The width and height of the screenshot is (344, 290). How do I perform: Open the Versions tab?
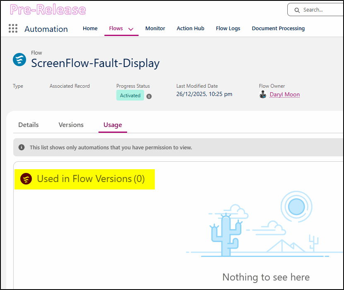(71, 125)
